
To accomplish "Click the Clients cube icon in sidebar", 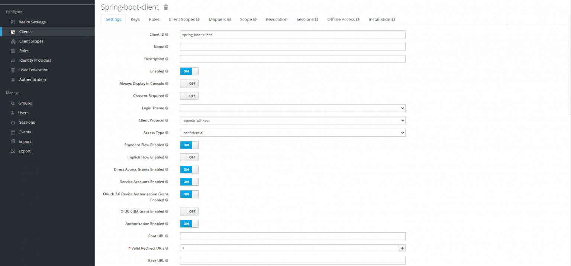I will (13, 32).
